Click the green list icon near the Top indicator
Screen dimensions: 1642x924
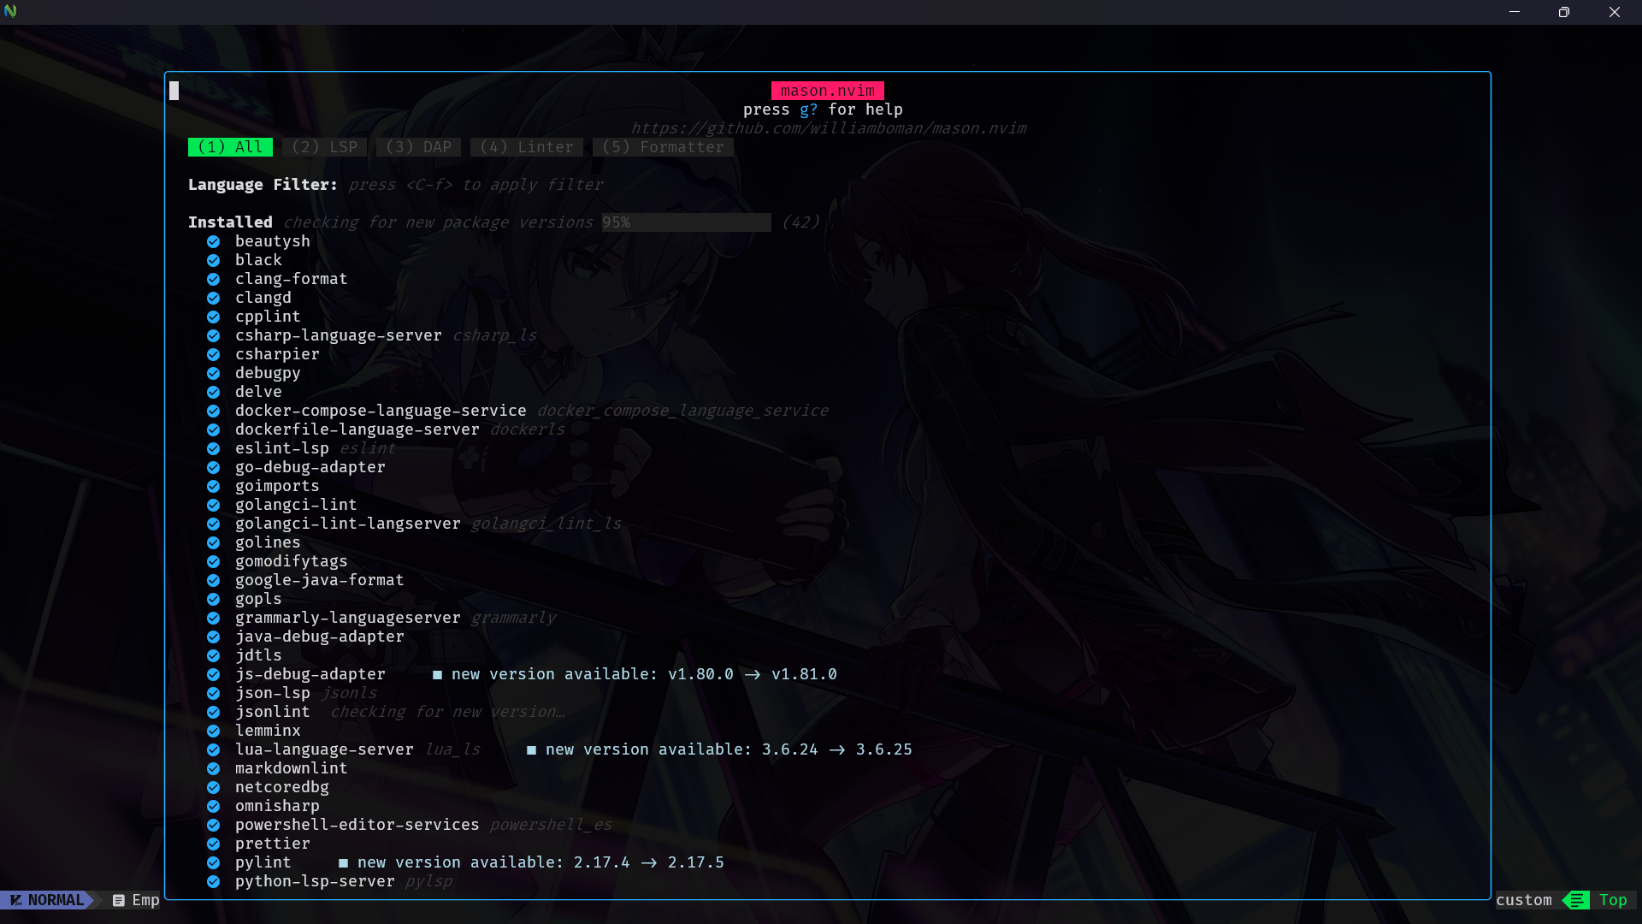click(1575, 900)
